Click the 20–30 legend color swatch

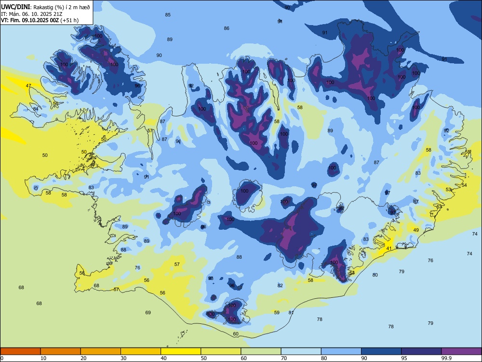(x=101, y=351)
